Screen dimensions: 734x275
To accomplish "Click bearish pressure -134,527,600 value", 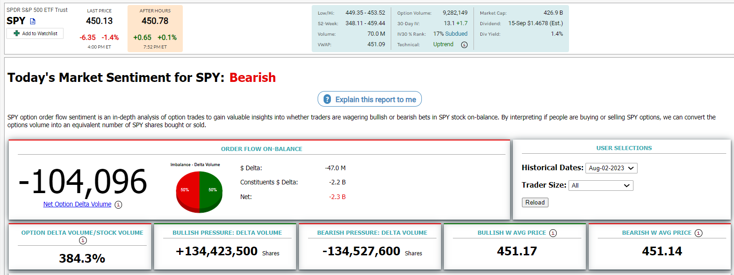I will pyautogui.click(x=361, y=251).
